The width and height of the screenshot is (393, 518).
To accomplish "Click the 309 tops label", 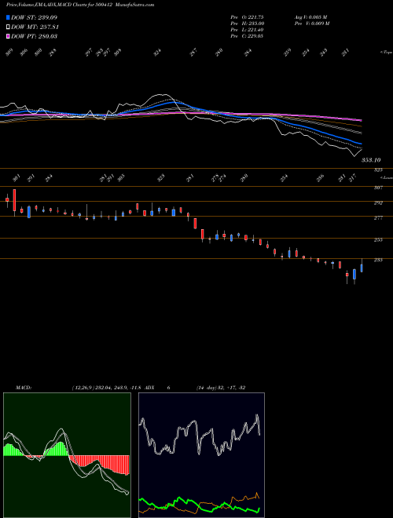I will pos(9,53).
